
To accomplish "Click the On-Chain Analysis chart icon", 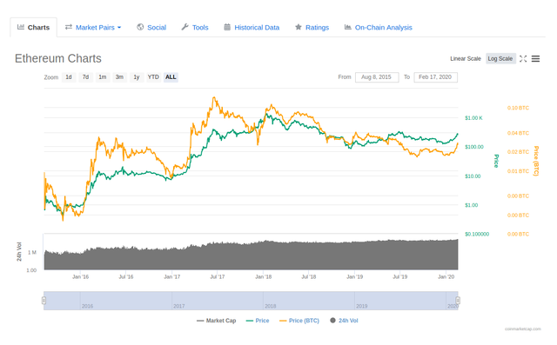I will pos(348,27).
